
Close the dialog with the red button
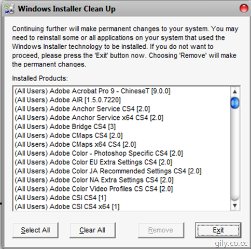tap(244, 8)
